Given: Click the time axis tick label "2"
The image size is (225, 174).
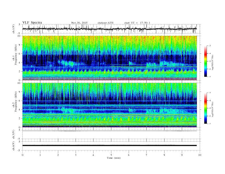Looking at the screenshot, I should (x=58, y=155).
